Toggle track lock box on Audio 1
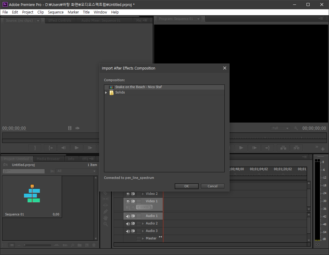This screenshot has width=329, height=255. click(139, 216)
